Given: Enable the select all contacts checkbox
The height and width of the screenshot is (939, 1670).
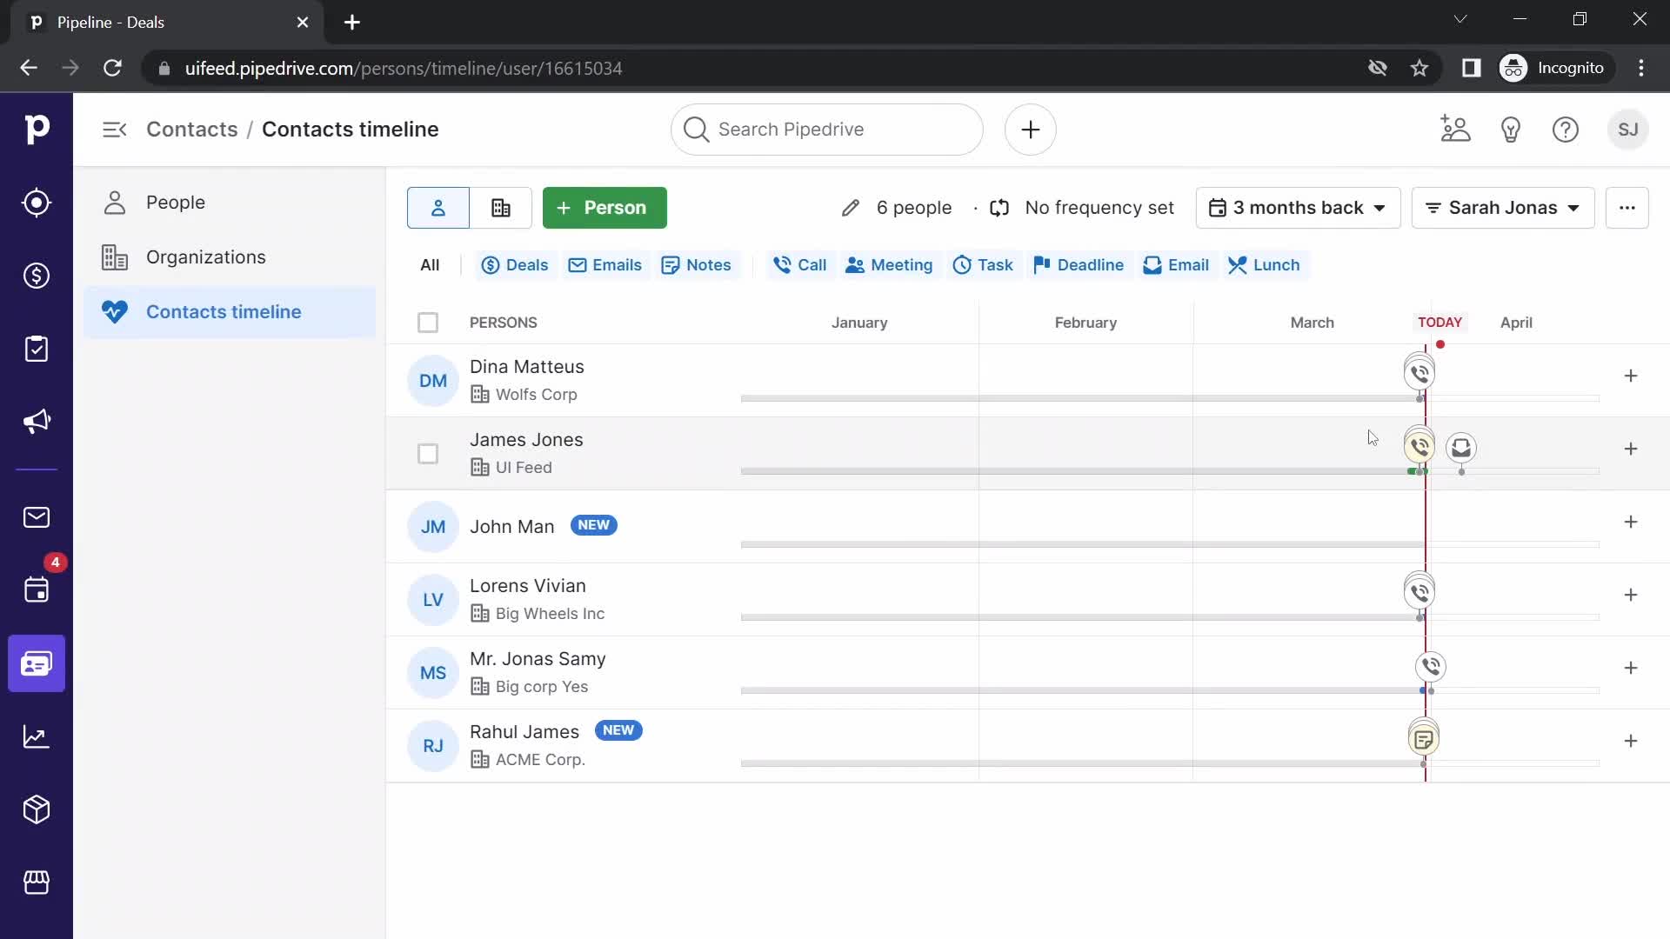Looking at the screenshot, I should click(x=428, y=323).
